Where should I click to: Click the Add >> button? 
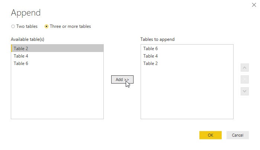pos(122,79)
